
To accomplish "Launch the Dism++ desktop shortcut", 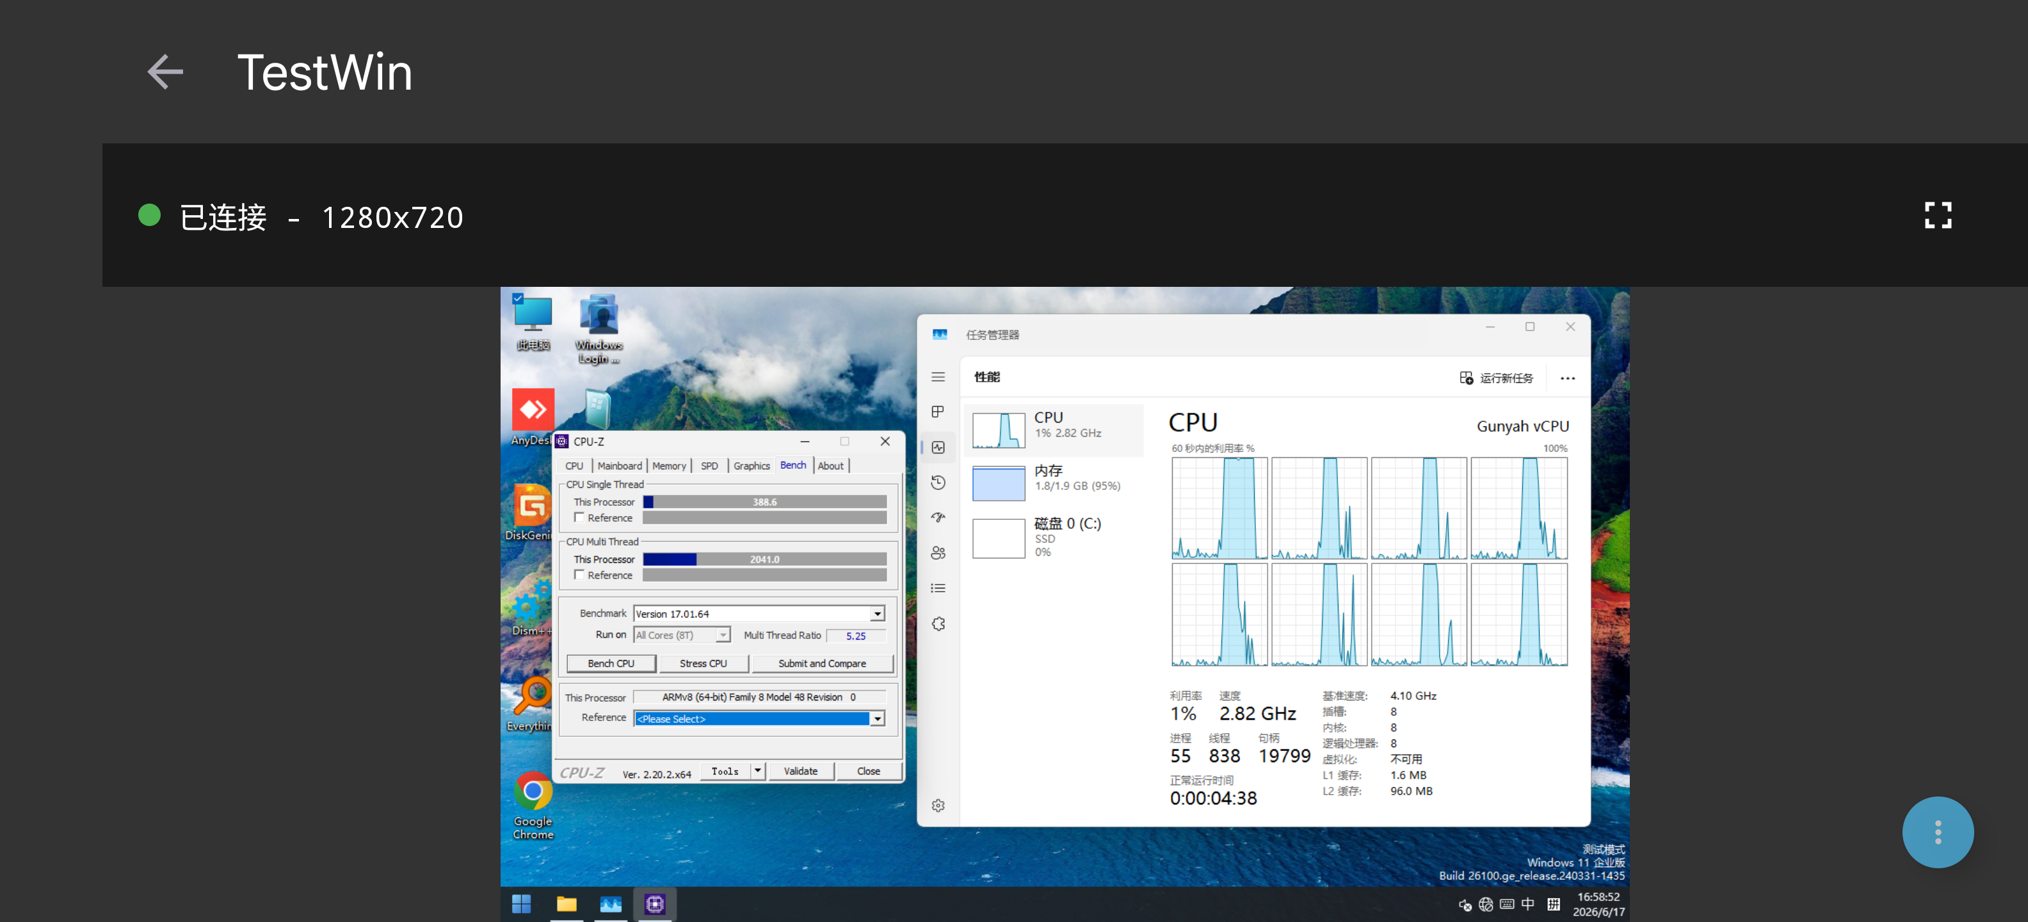I will point(531,607).
